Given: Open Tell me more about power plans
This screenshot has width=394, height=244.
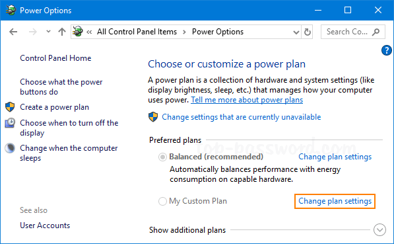Looking at the screenshot, I should tap(247, 100).
